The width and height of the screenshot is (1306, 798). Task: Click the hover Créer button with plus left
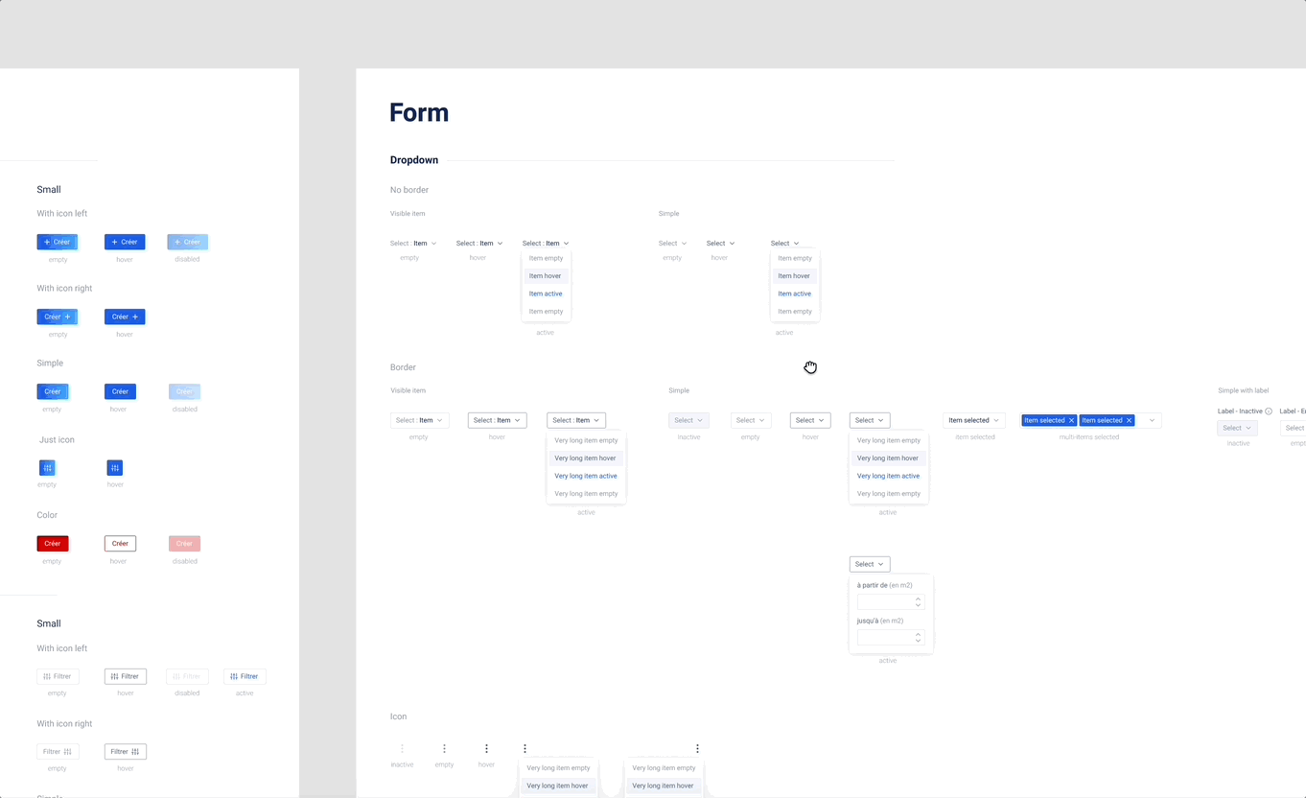(125, 242)
